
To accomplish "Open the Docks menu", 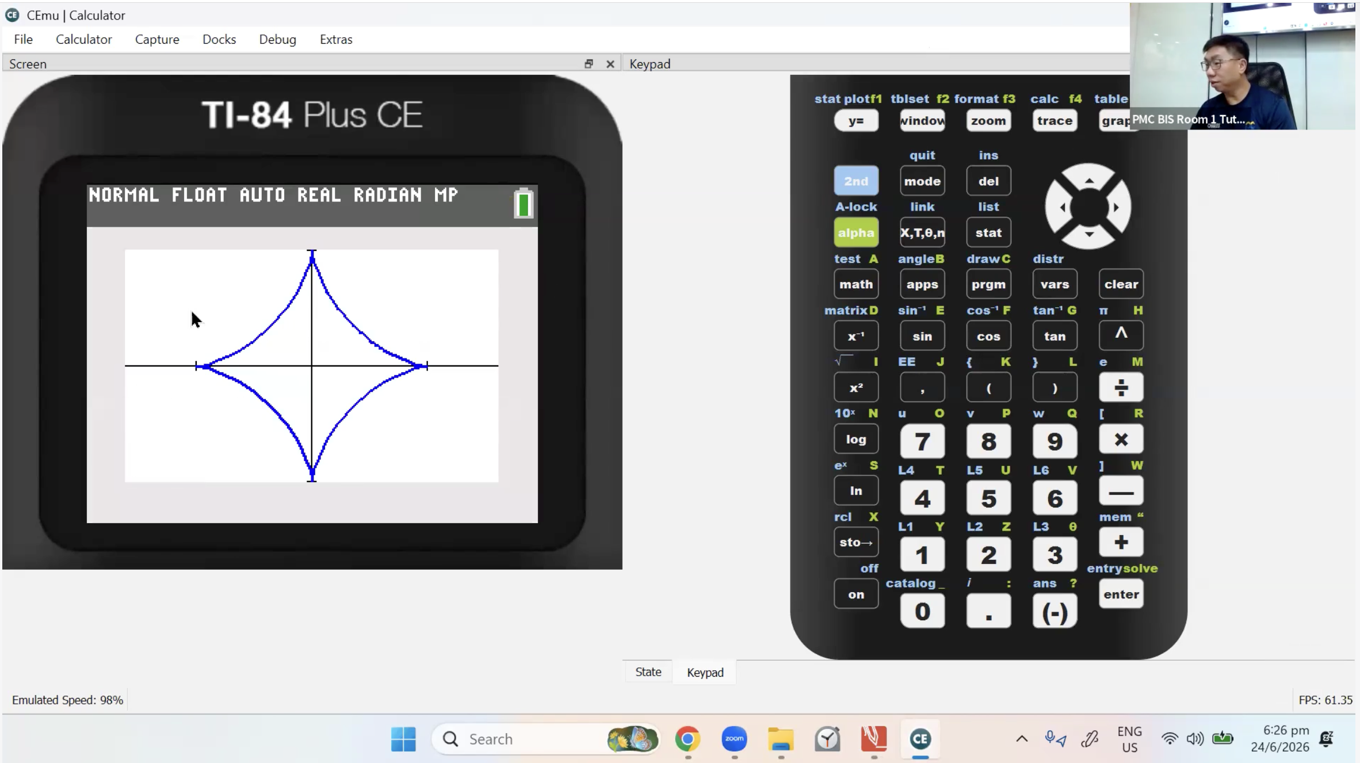I will click(x=219, y=39).
